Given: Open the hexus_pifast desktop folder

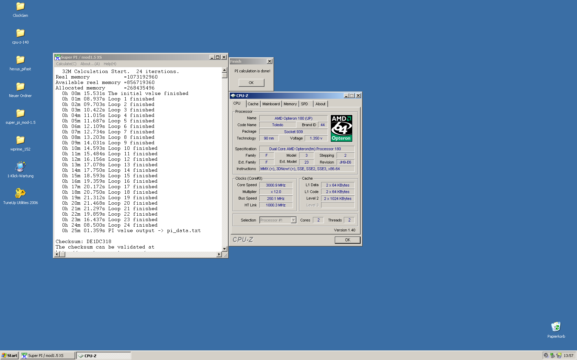Looking at the screenshot, I should click(20, 63).
